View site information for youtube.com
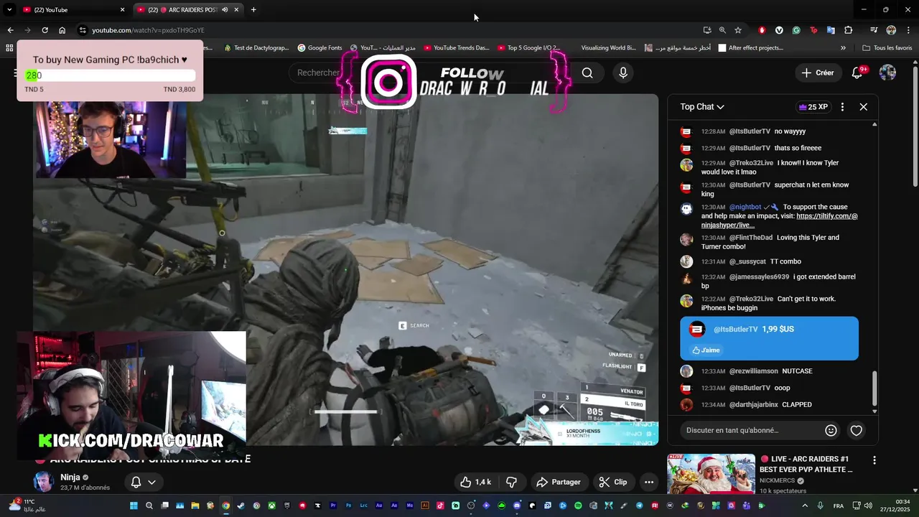Viewport: 919px width, 517px height. coord(83,30)
